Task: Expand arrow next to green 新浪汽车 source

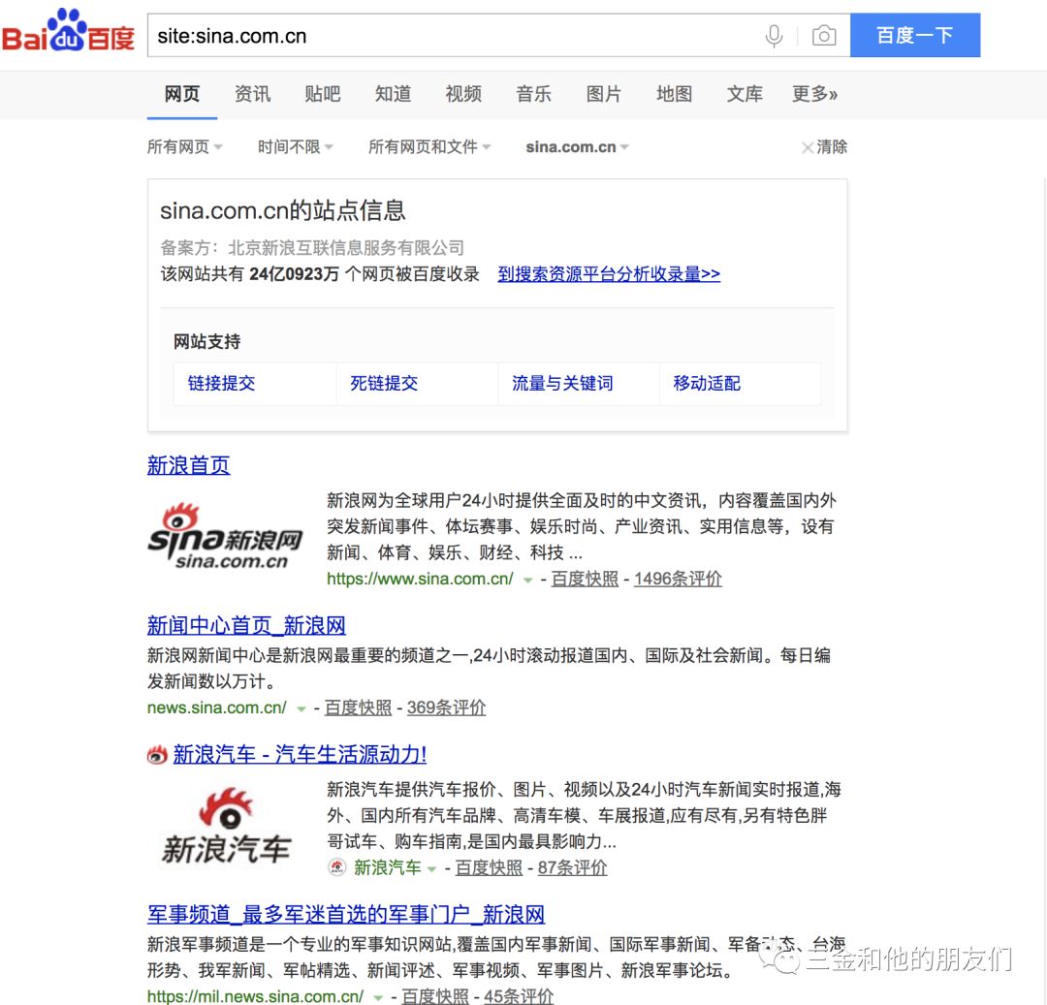Action: tap(432, 869)
